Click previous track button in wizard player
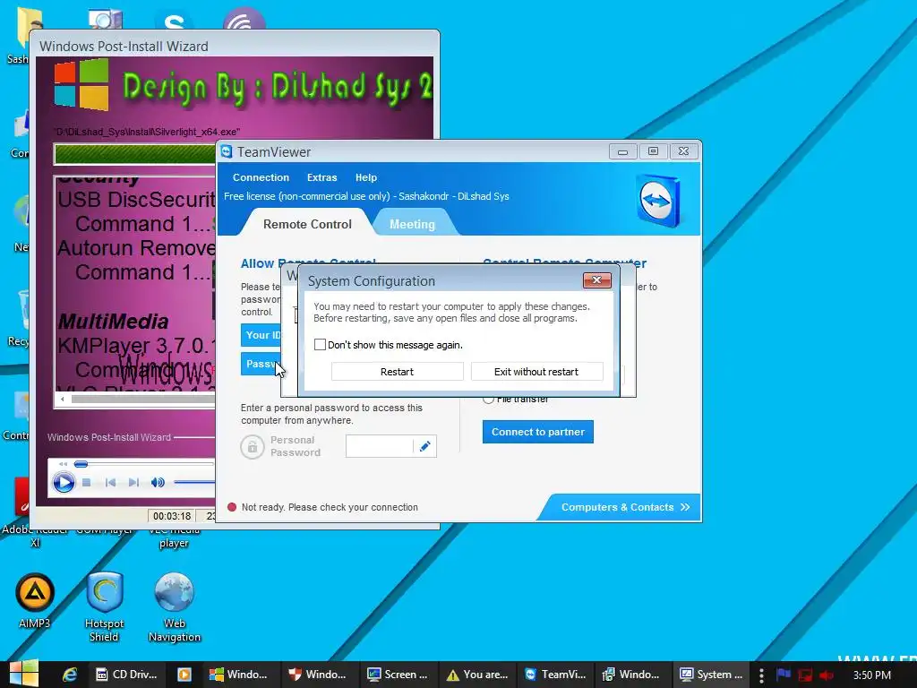Viewport: 917px width, 688px height. 110,483
